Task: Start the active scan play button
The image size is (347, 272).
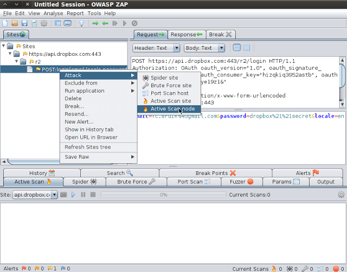Action: (74, 195)
